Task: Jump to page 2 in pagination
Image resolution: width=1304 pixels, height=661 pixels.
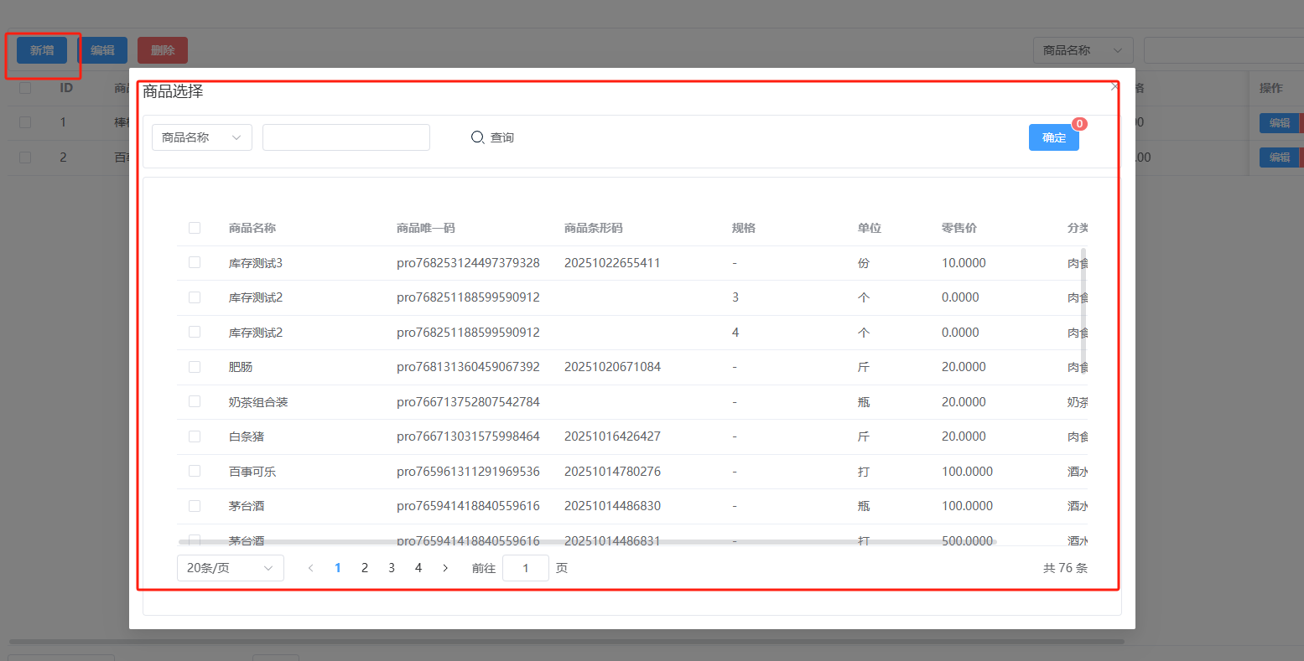Action: (x=365, y=568)
